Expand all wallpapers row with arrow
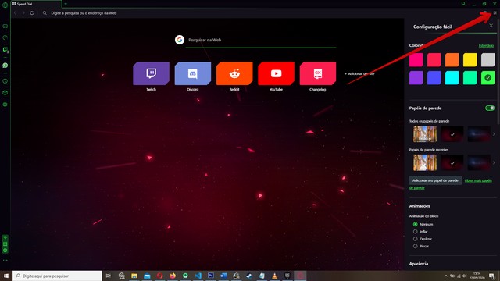 494,134
